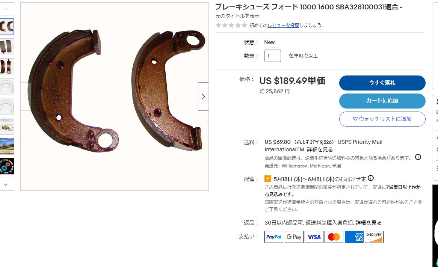The image size is (438, 267).
Task: Click the Discover card icon
Action: (x=374, y=237)
